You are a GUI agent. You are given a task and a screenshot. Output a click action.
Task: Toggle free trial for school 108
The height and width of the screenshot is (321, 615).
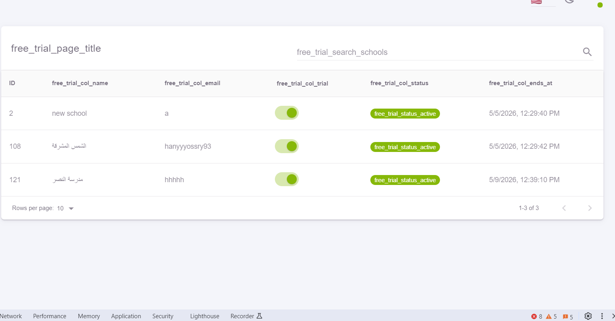287,146
